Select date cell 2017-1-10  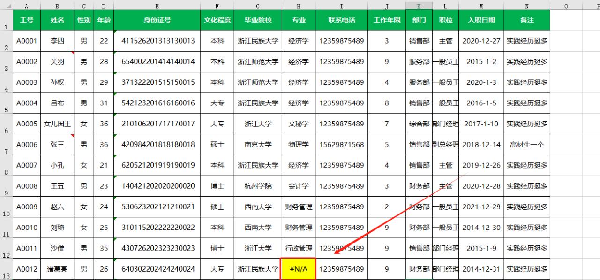point(481,124)
